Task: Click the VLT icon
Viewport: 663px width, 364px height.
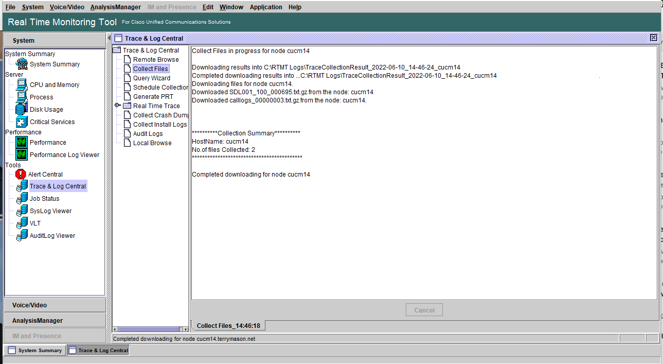Action: pos(22,223)
